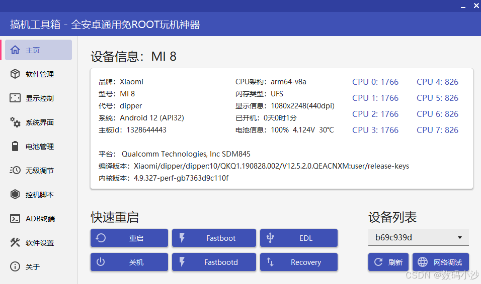Click the circular arrow icon on 重启

click(101, 238)
